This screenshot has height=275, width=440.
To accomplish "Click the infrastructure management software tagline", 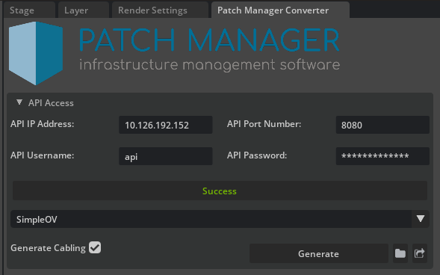I will (210, 65).
